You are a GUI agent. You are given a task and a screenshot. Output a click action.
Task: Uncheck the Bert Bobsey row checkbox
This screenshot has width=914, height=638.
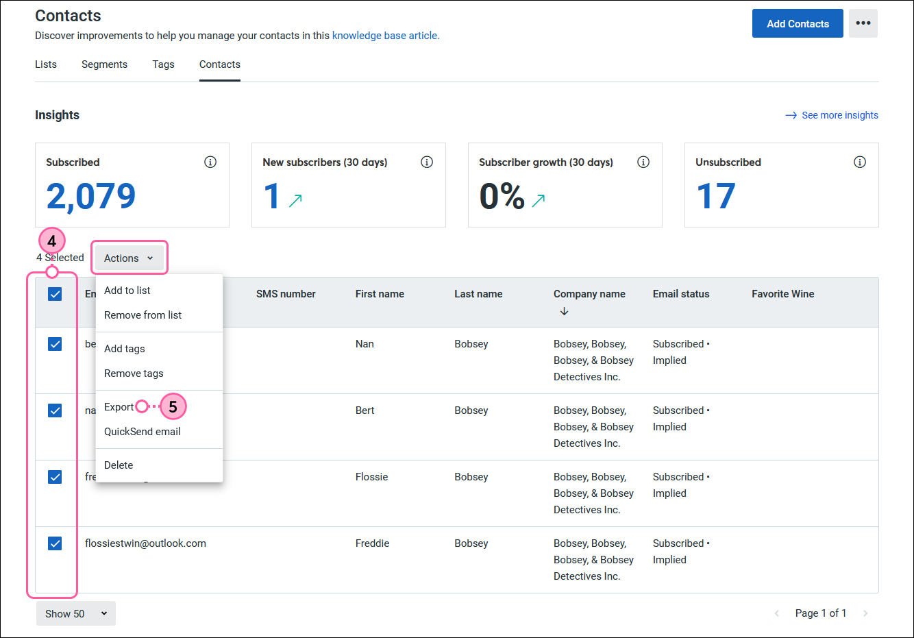point(55,410)
